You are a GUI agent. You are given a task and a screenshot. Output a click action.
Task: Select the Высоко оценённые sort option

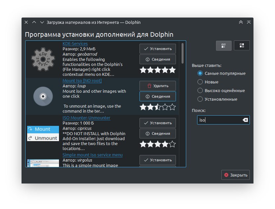pos(221,90)
